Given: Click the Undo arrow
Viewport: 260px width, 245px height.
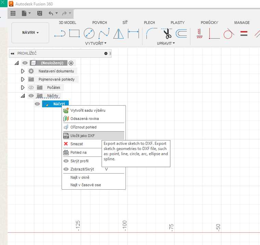Looking at the screenshot, I should pyautogui.click(x=51, y=13).
